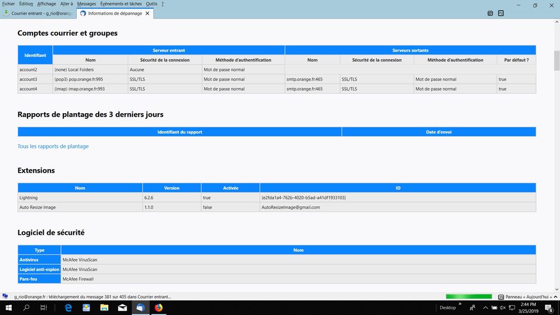This screenshot has height=315, width=560.
Task: Click the Auto Resize Image extension name
Action: 38,207
